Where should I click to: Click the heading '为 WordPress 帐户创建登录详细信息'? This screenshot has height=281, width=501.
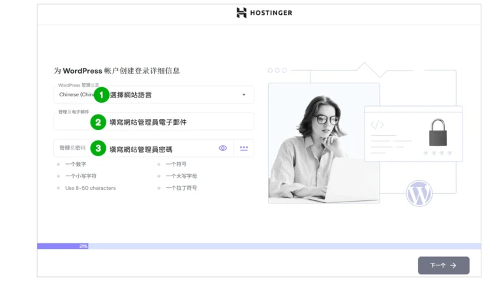(117, 71)
